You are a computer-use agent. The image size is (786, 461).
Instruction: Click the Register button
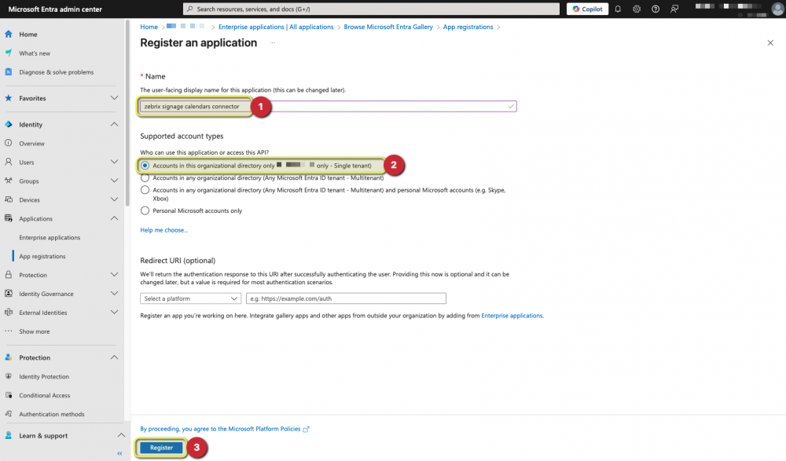pos(161,448)
